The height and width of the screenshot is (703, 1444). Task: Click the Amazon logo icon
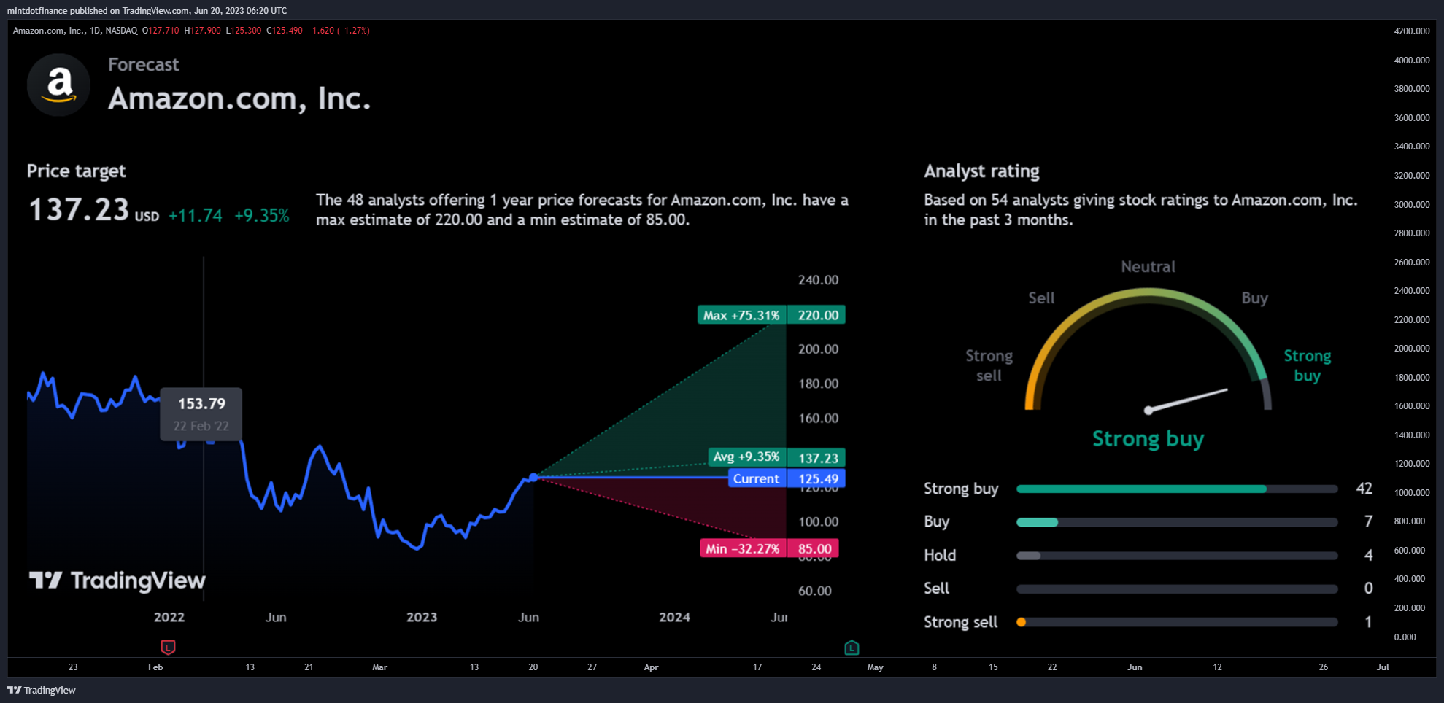tap(59, 85)
